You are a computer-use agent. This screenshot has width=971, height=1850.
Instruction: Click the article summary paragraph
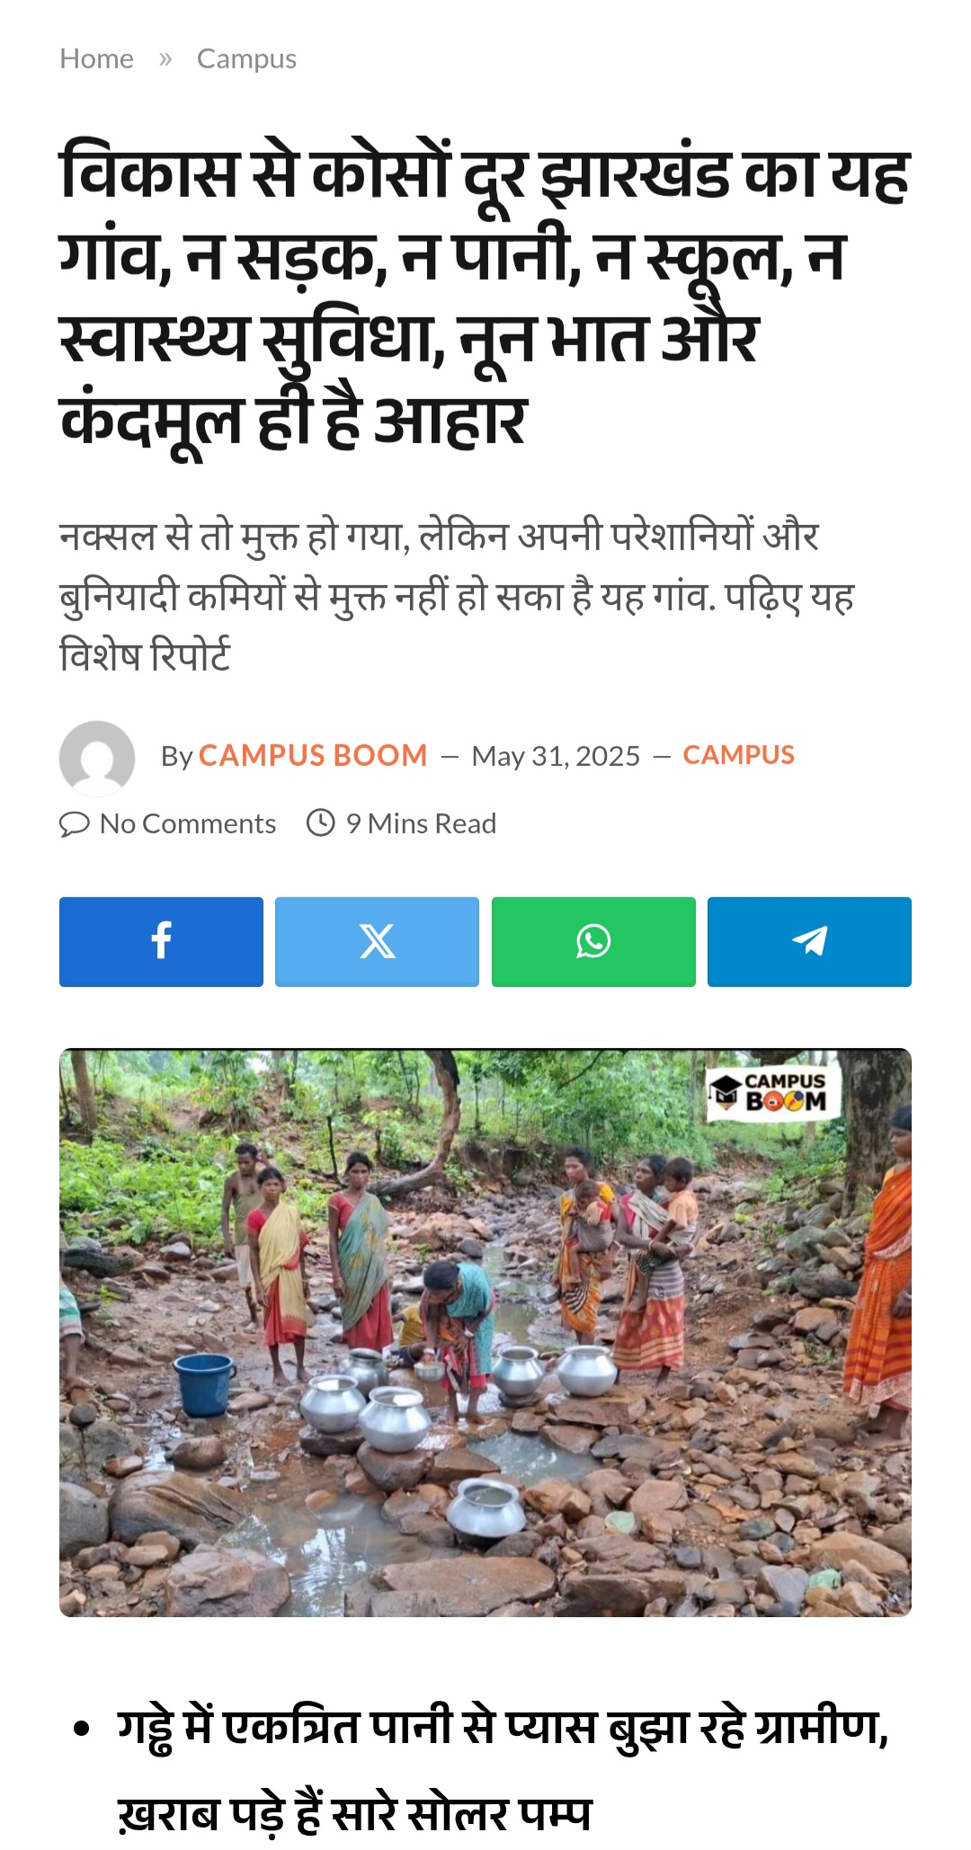(457, 595)
